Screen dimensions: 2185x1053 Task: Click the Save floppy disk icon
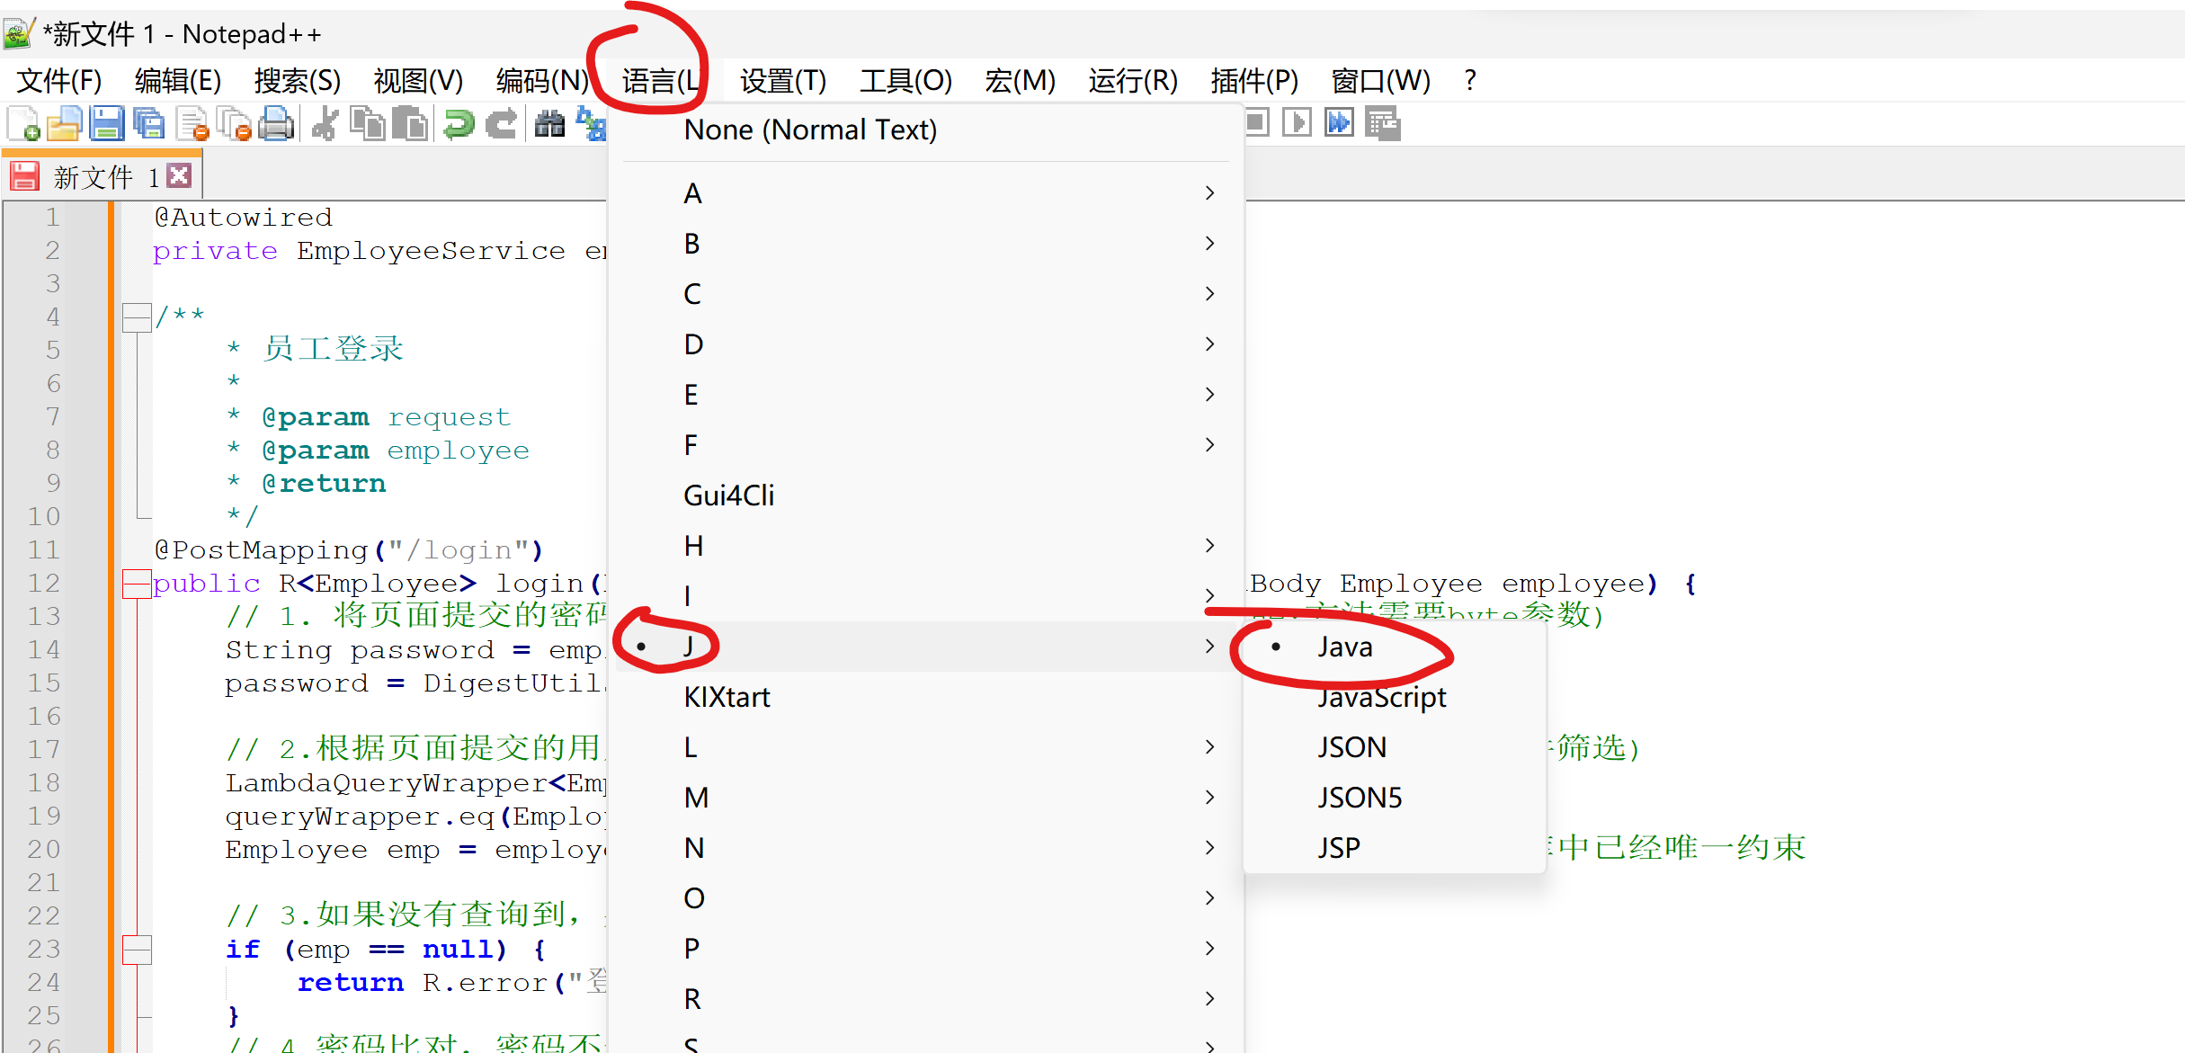106,123
